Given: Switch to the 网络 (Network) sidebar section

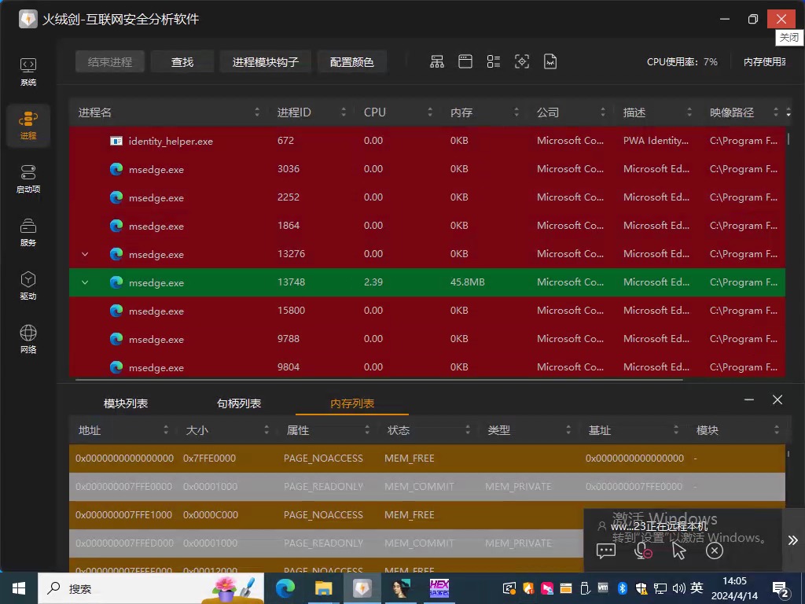Looking at the screenshot, I should [28, 338].
